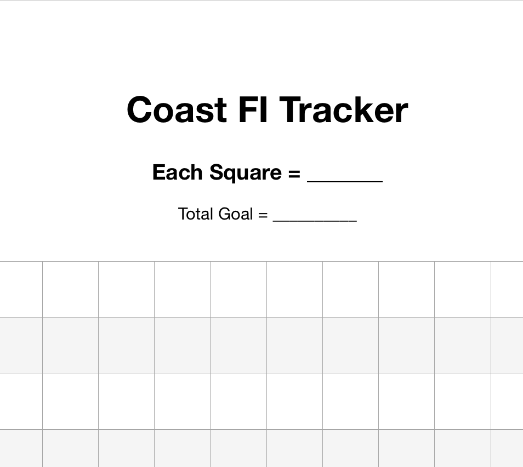
Task: Select fifth full cell in first gray row
Action: (x=294, y=345)
